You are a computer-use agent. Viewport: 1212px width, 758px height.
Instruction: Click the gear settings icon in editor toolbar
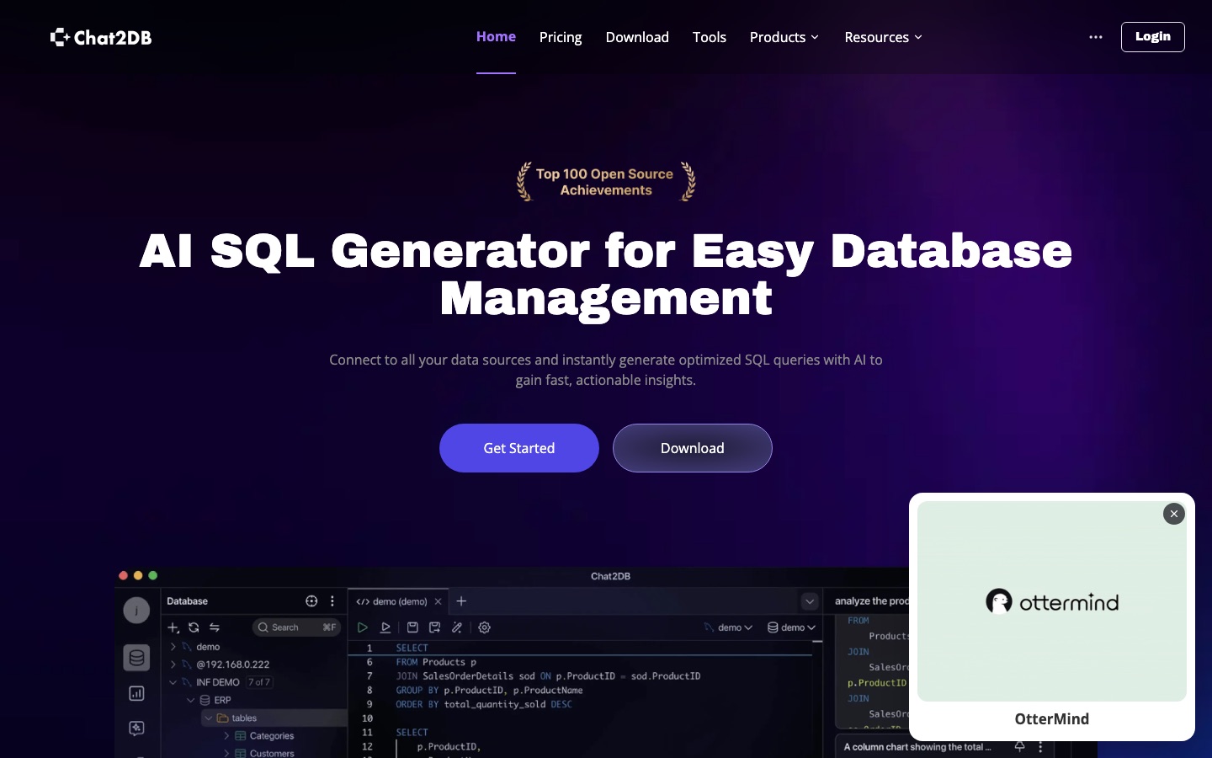485,627
